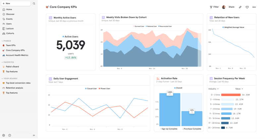Image resolution: width=265 pixels, height=139 pixels.
Task: Open settings gear icon at sidebar bottom
Action: tap(4, 135)
